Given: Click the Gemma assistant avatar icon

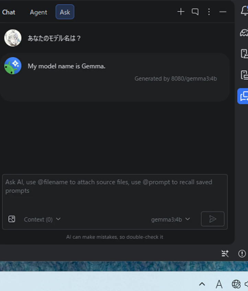Looking at the screenshot, I should [x=13, y=66].
